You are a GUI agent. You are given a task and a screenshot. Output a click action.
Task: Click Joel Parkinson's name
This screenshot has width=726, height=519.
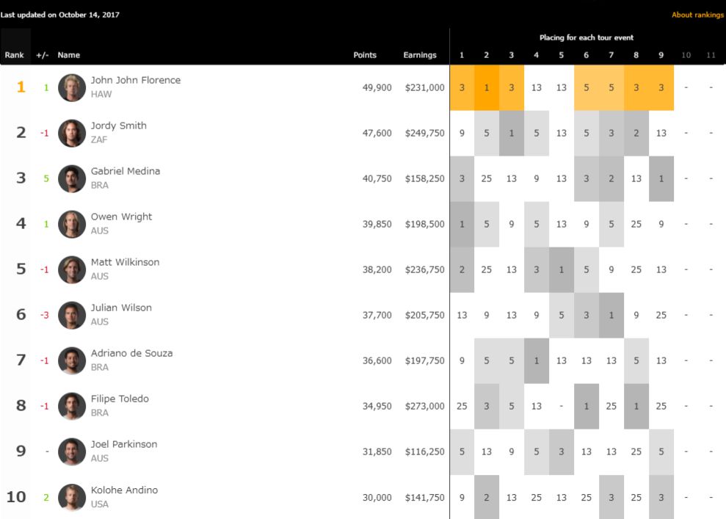pyautogui.click(x=124, y=444)
